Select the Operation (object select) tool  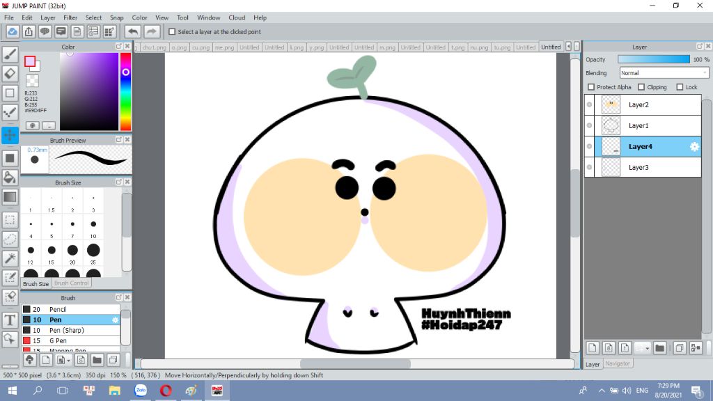coord(10,339)
